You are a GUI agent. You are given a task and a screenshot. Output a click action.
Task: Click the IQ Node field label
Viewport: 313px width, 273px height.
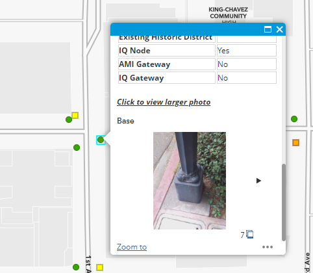click(134, 51)
